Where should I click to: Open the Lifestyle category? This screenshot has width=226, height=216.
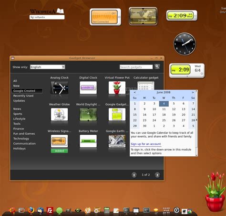pos(19,119)
